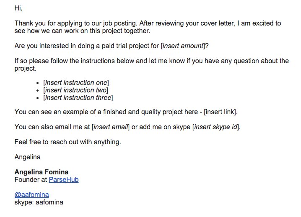The width and height of the screenshot is (301, 217).
Task: Click the "You can also email me" text
Action: (x=50, y=127)
